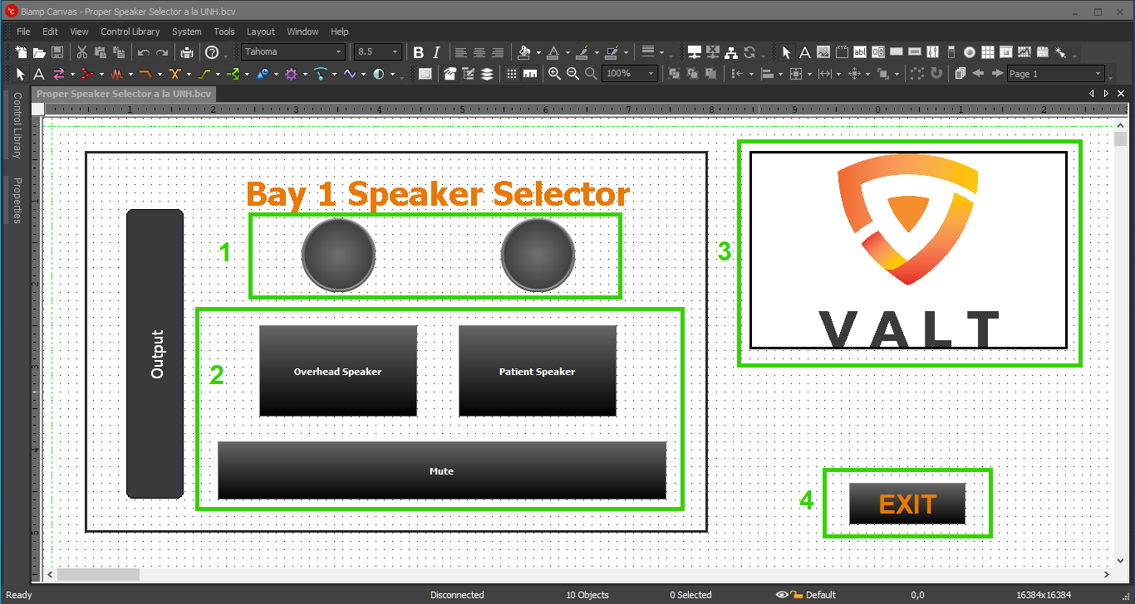The image size is (1135, 604).
Task: Select the text 'A' tool on second toolbar row
Action: [38, 74]
